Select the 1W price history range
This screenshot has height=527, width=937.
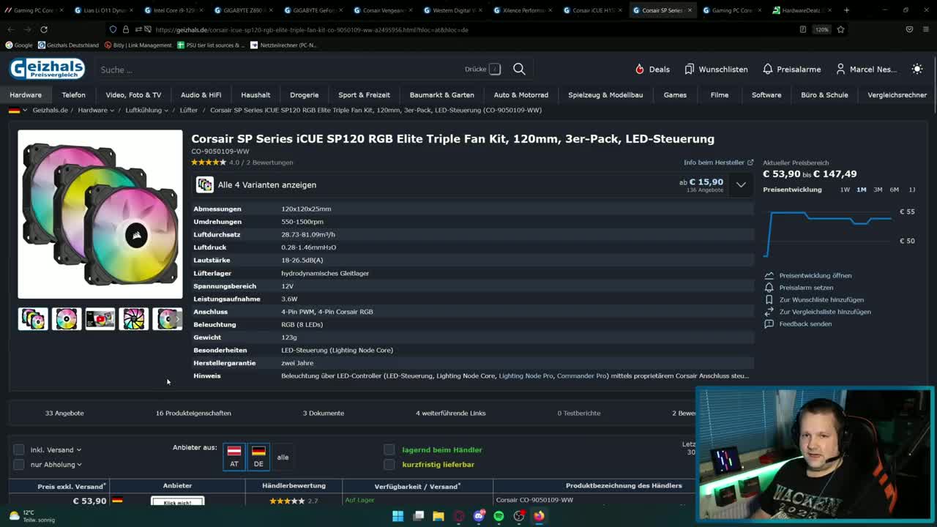click(845, 190)
